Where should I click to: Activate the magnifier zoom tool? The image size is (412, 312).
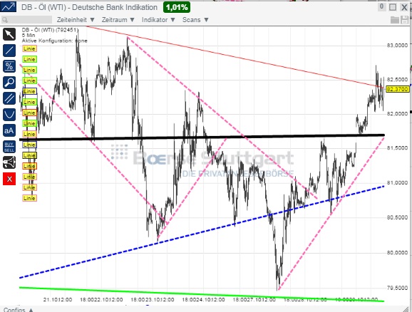tap(9, 83)
